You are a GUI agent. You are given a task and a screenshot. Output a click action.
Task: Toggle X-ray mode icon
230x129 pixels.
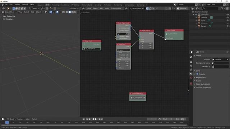[x=63, y=12]
